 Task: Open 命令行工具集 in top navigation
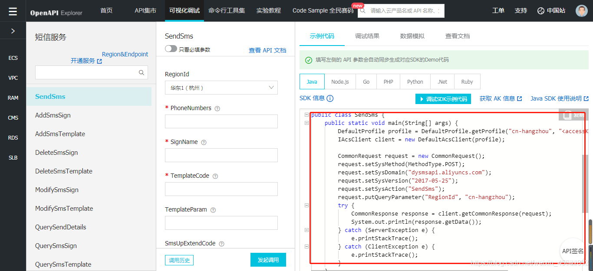pos(226,11)
